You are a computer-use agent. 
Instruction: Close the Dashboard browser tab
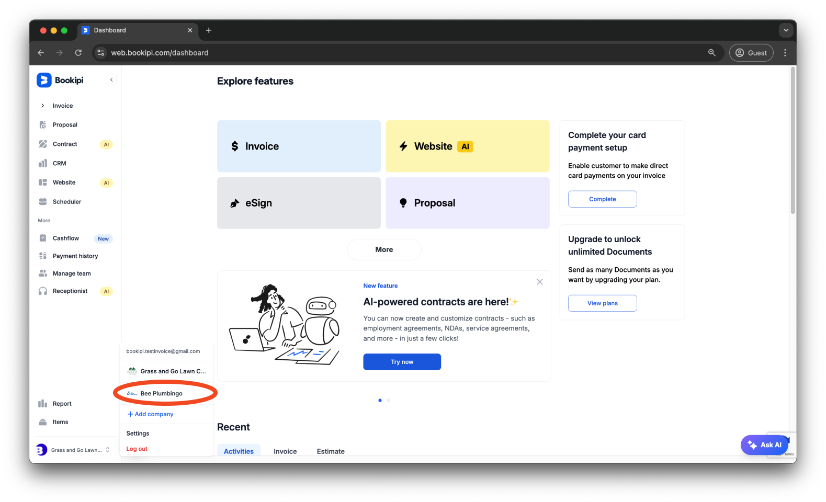(x=190, y=30)
